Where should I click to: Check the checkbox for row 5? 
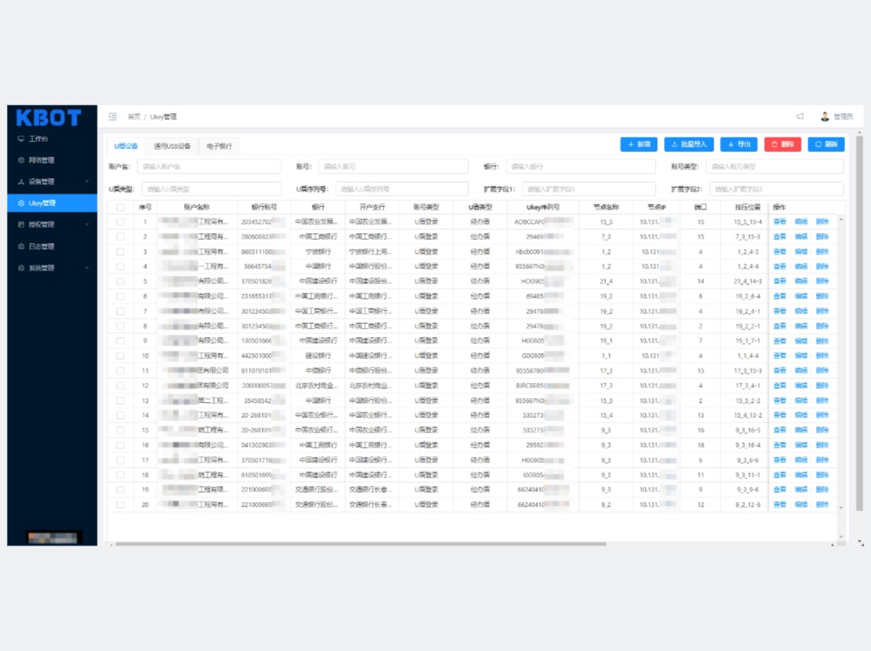tap(120, 281)
